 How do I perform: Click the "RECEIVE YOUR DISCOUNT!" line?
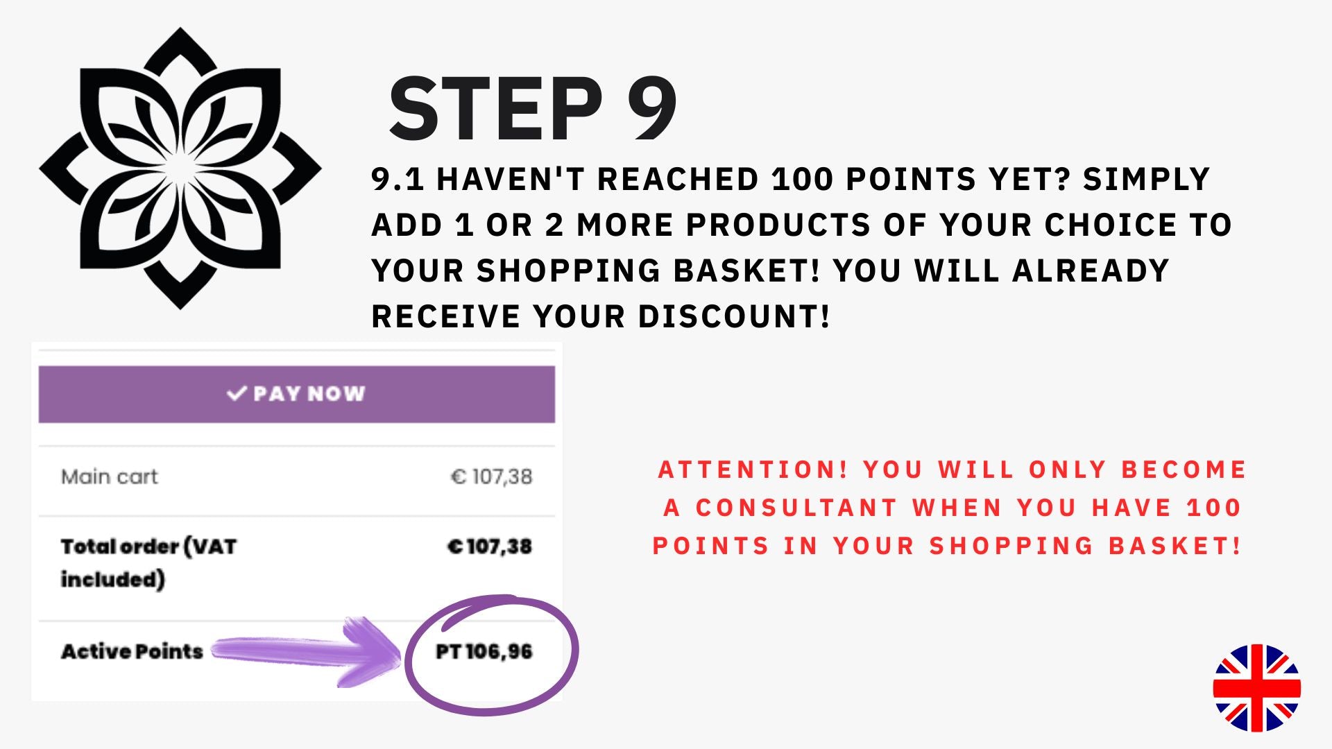601,316
